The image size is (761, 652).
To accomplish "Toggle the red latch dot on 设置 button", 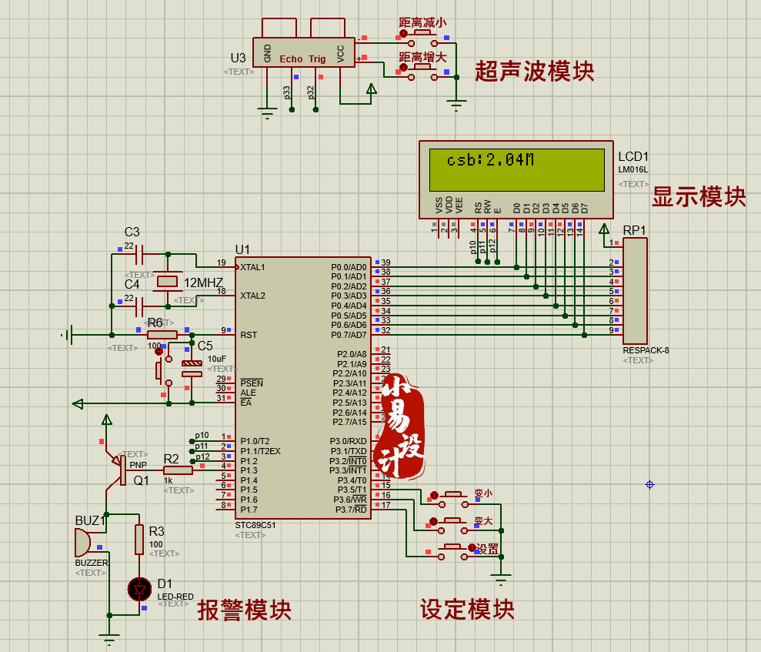I will (x=471, y=547).
